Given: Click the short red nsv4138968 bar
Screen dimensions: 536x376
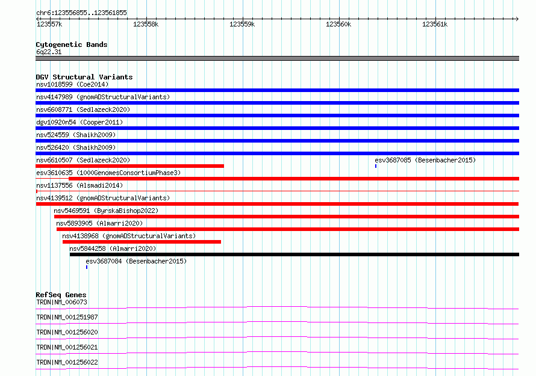Looking at the screenshot, I should pyautogui.click(x=142, y=242).
